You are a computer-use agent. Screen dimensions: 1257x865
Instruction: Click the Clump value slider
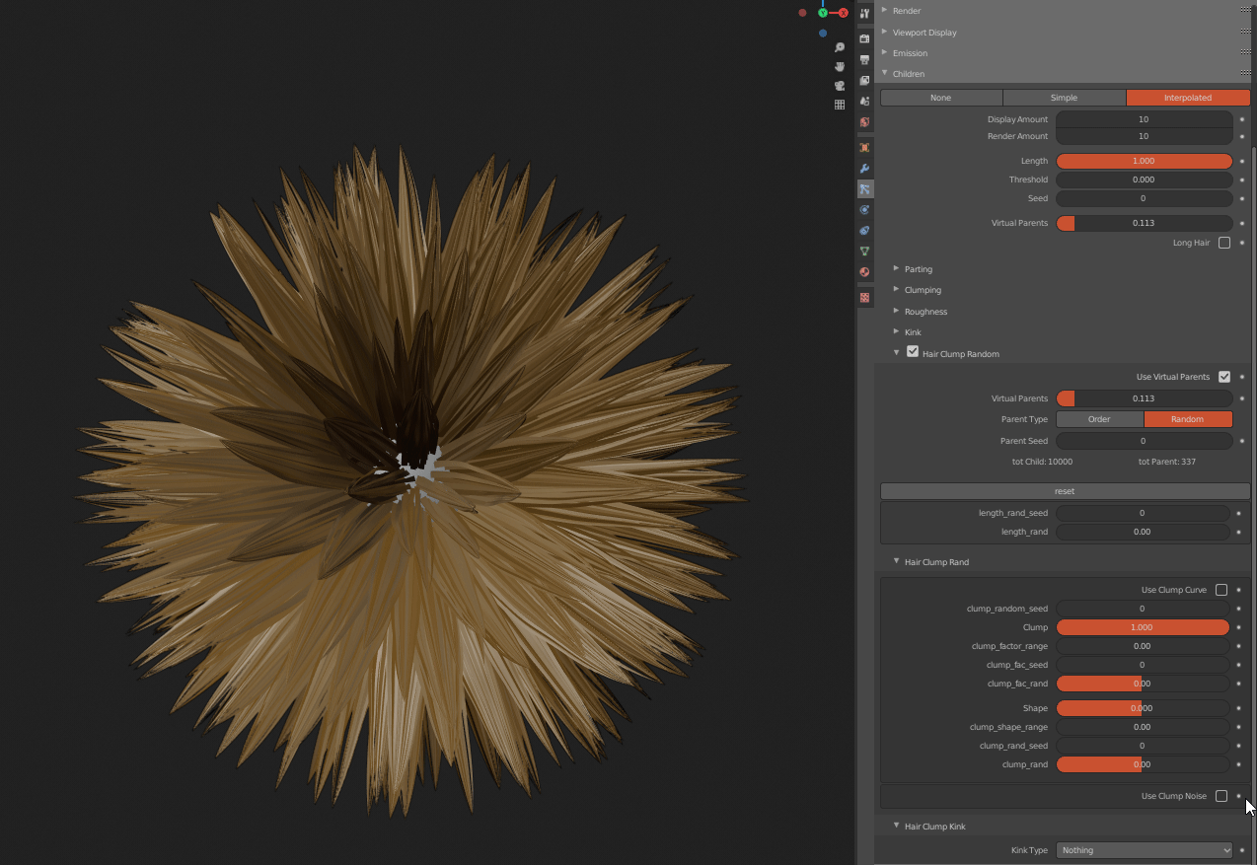pos(1143,627)
